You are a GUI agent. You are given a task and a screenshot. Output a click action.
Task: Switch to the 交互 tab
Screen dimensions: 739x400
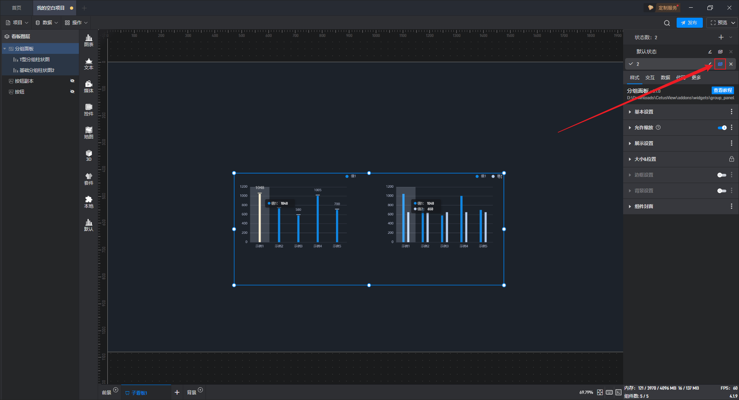point(650,78)
